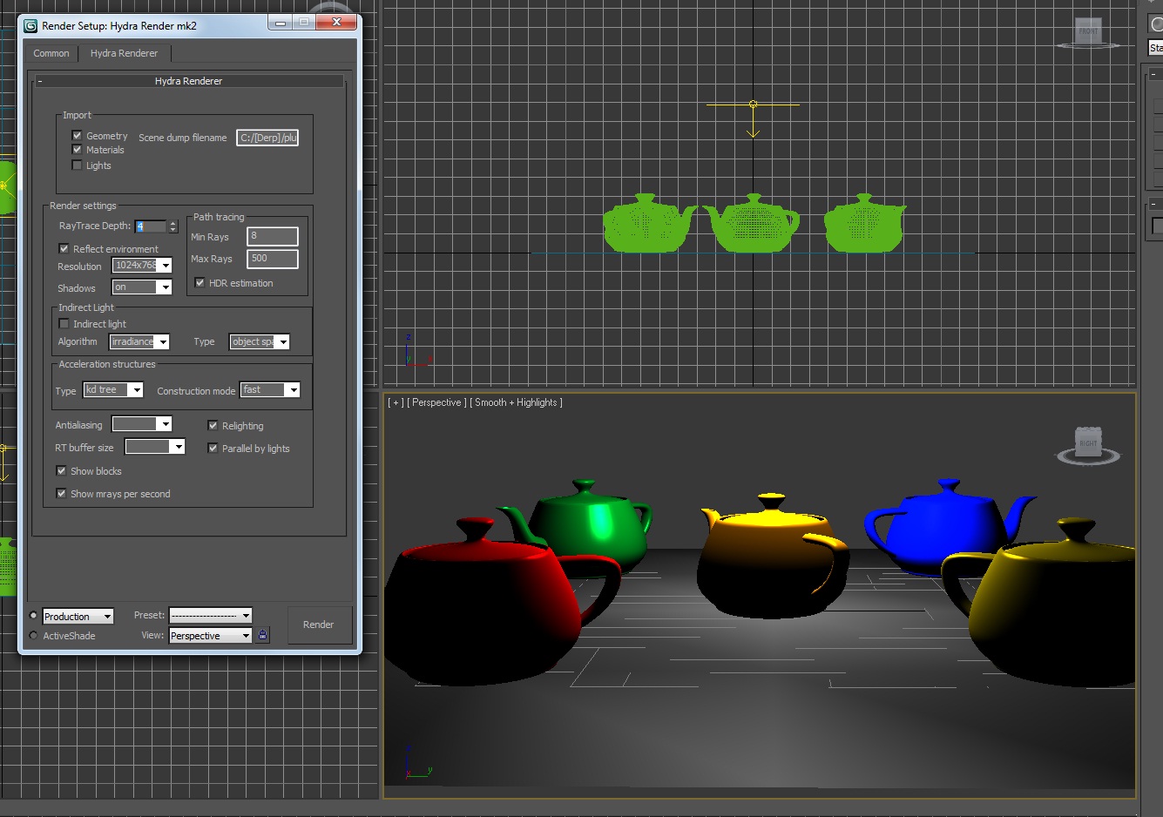Image resolution: width=1163 pixels, height=817 pixels.
Task: Toggle the Indirect light checkbox
Action: pos(64,324)
